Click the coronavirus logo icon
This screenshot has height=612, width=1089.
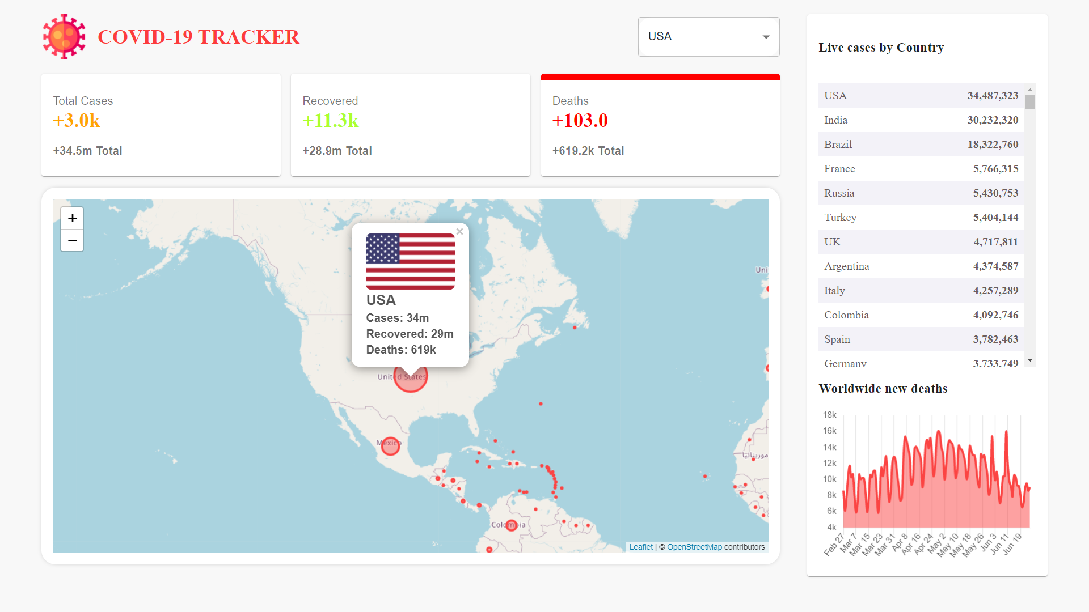click(64, 37)
